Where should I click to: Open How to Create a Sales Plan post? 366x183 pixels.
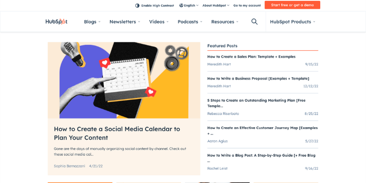[251, 57]
